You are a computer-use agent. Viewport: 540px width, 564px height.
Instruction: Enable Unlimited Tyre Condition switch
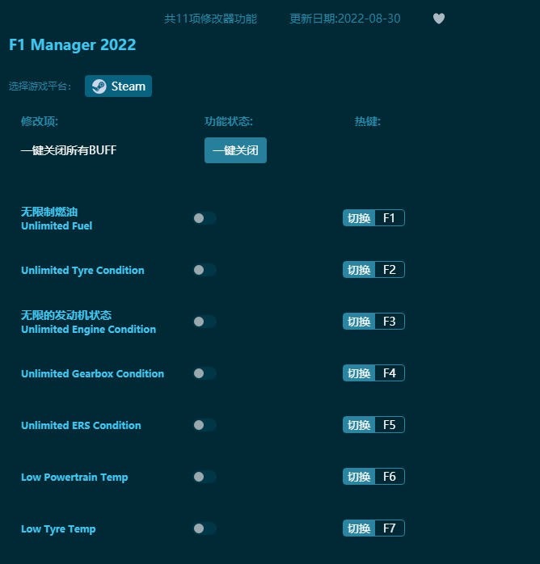point(205,270)
